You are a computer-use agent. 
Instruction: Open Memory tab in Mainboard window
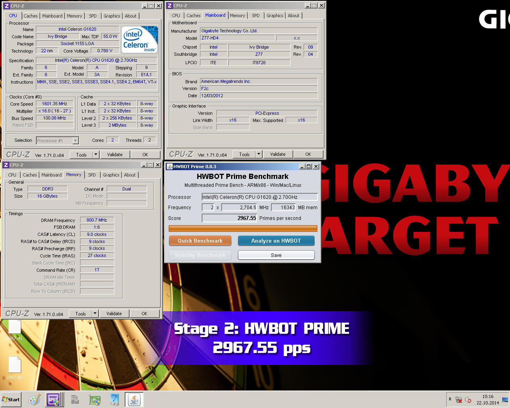click(237, 16)
